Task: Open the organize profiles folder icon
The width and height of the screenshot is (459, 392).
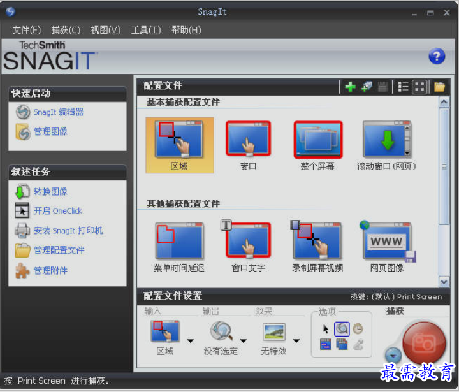Action: tap(439, 87)
